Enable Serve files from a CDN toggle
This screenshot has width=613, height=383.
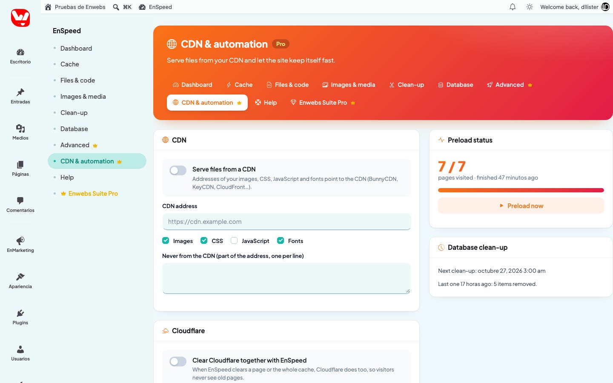click(178, 171)
